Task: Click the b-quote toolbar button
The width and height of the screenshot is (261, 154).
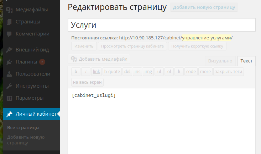Action: click(x=112, y=72)
